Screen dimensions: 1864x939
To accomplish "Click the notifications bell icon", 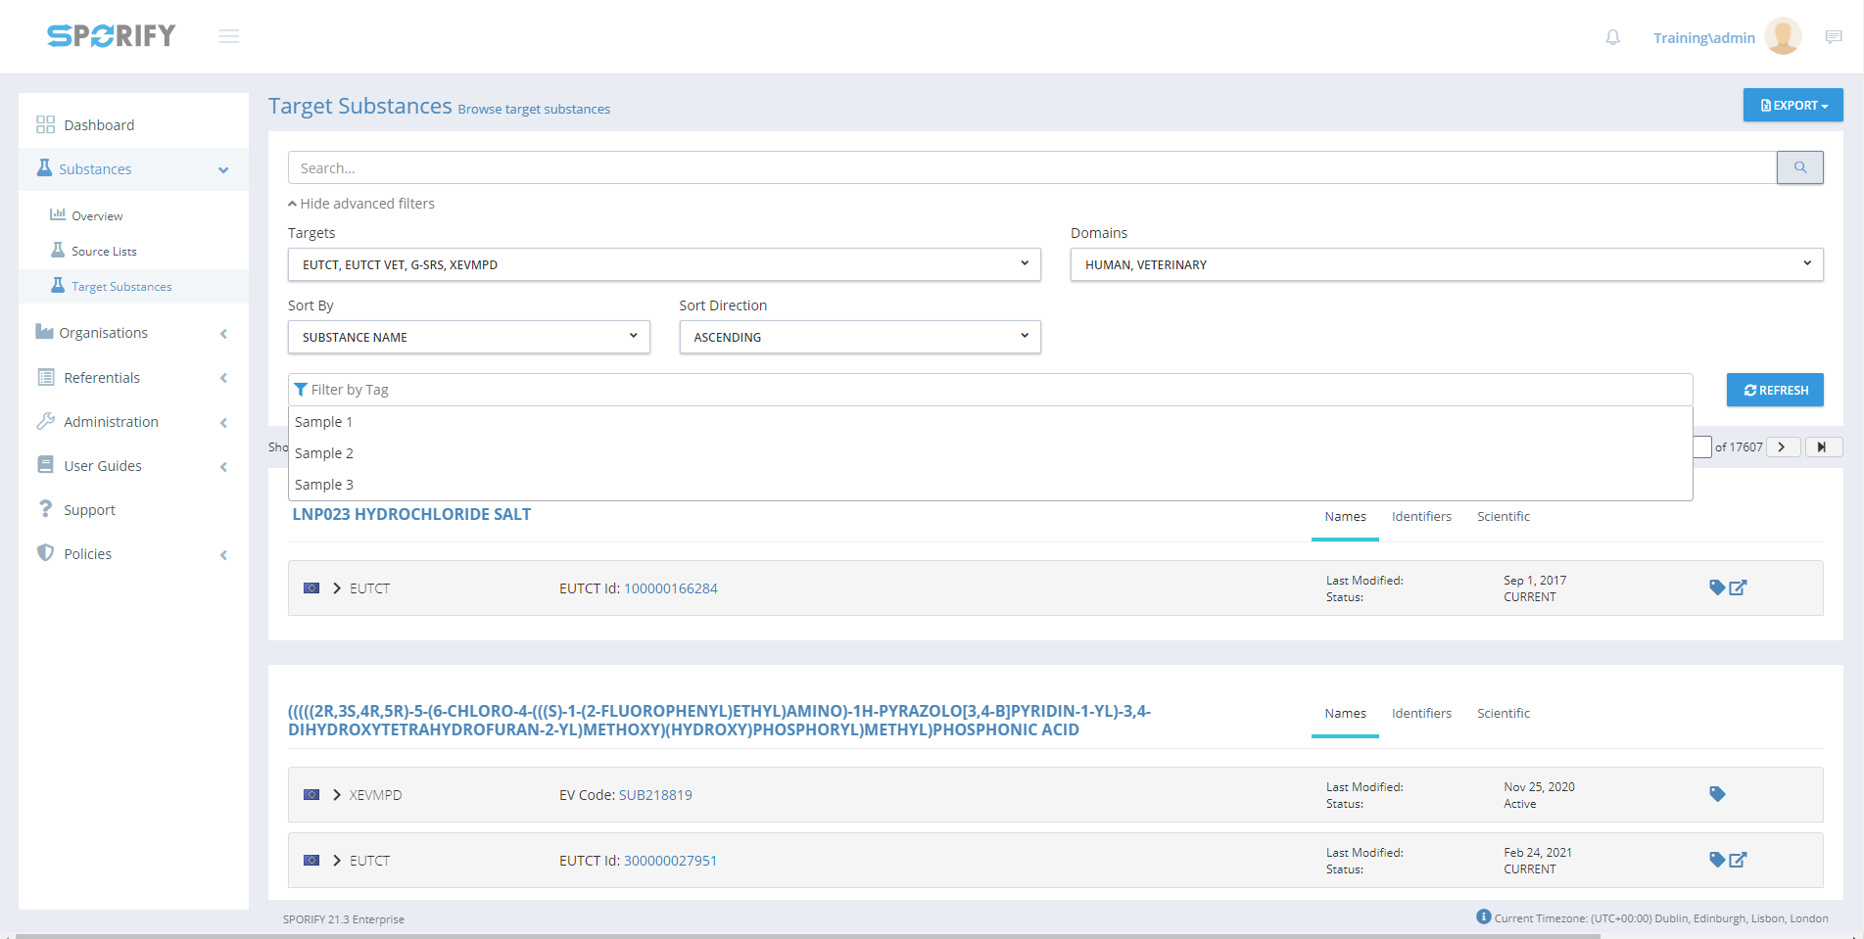I will click(x=1612, y=37).
